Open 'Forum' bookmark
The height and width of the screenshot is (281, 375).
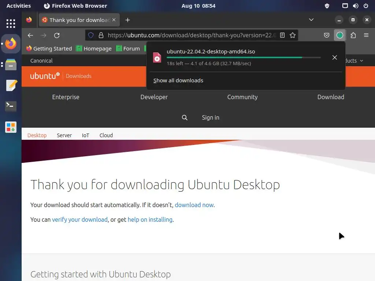click(128, 49)
